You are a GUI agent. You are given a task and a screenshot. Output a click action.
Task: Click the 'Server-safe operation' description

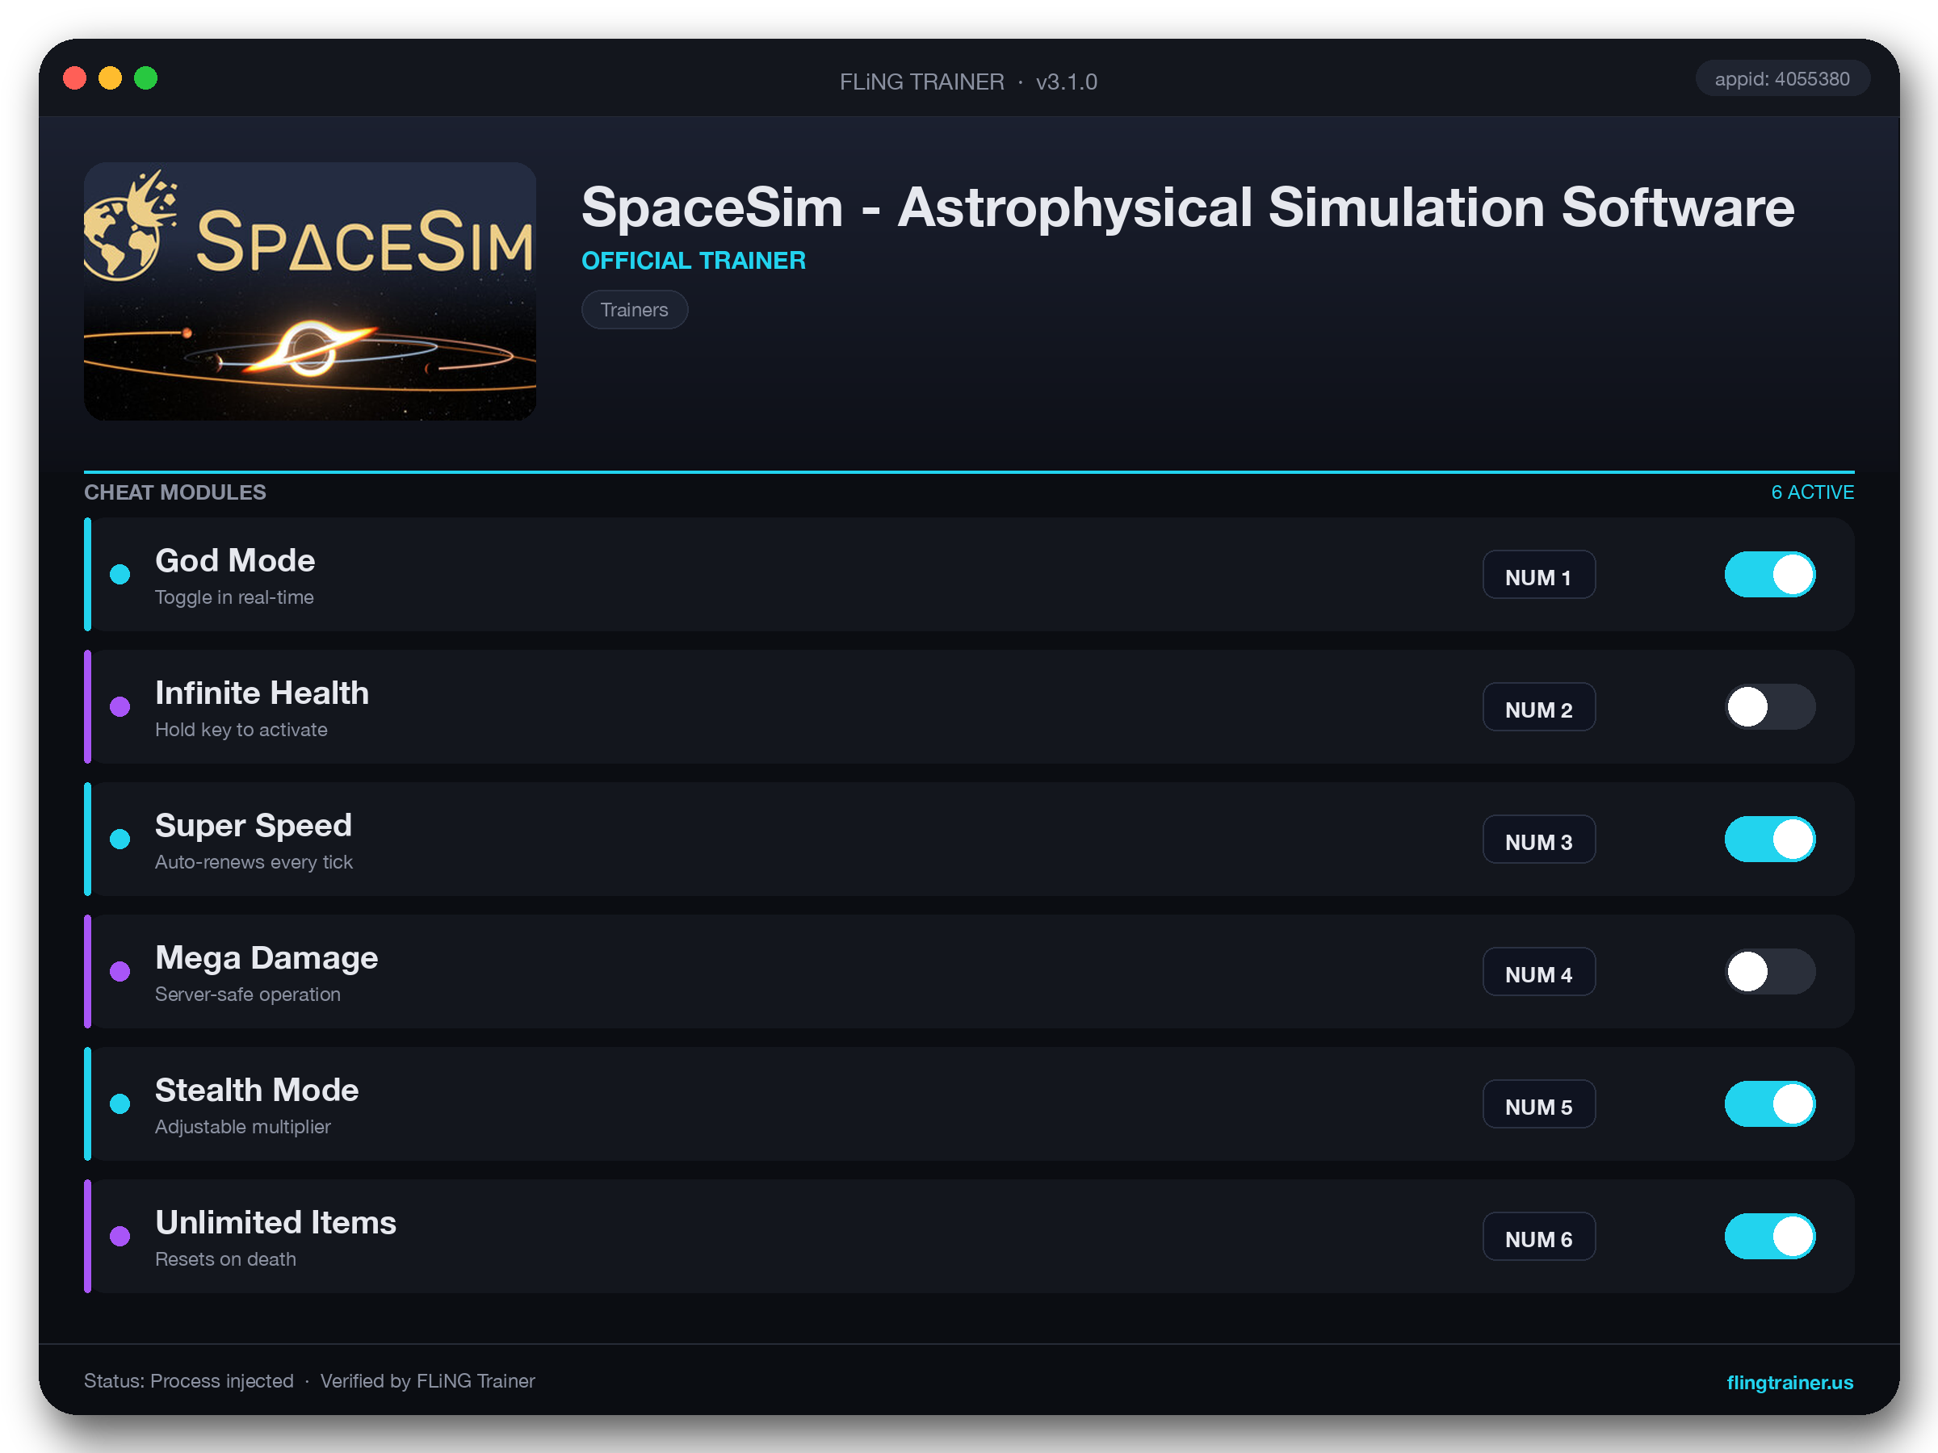pos(248,994)
